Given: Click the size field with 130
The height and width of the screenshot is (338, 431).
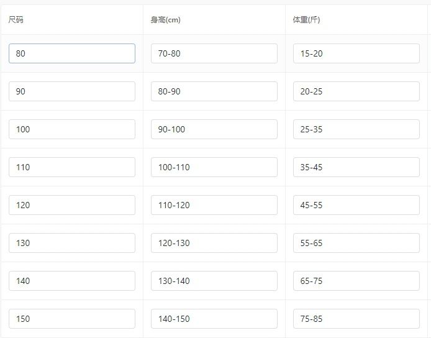Looking at the screenshot, I should (71, 243).
